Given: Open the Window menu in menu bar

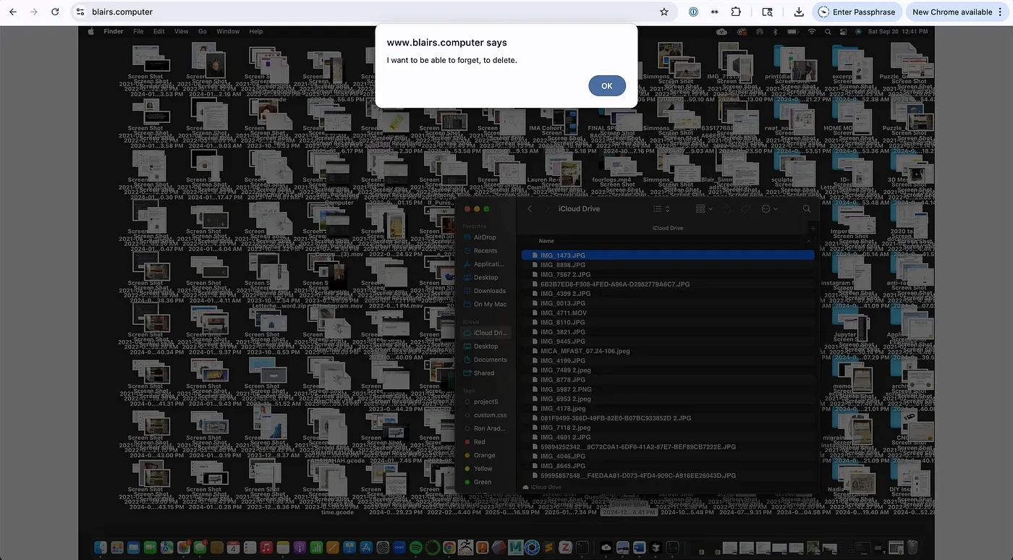Looking at the screenshot, I should point(228,32).
